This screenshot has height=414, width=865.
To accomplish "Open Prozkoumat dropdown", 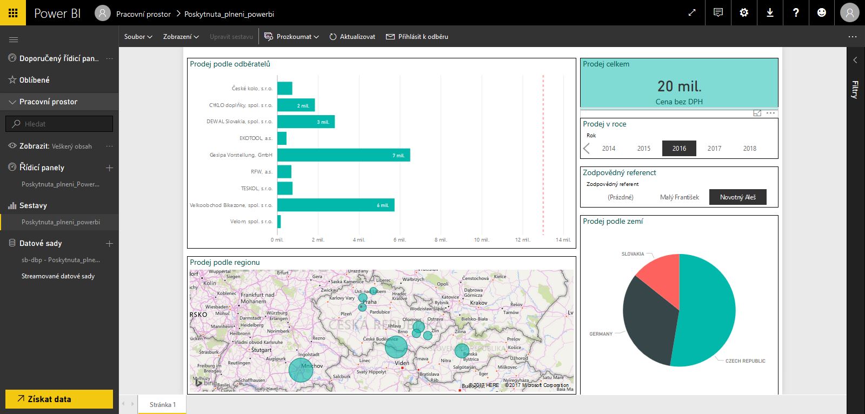I will [x=291, y=37].
